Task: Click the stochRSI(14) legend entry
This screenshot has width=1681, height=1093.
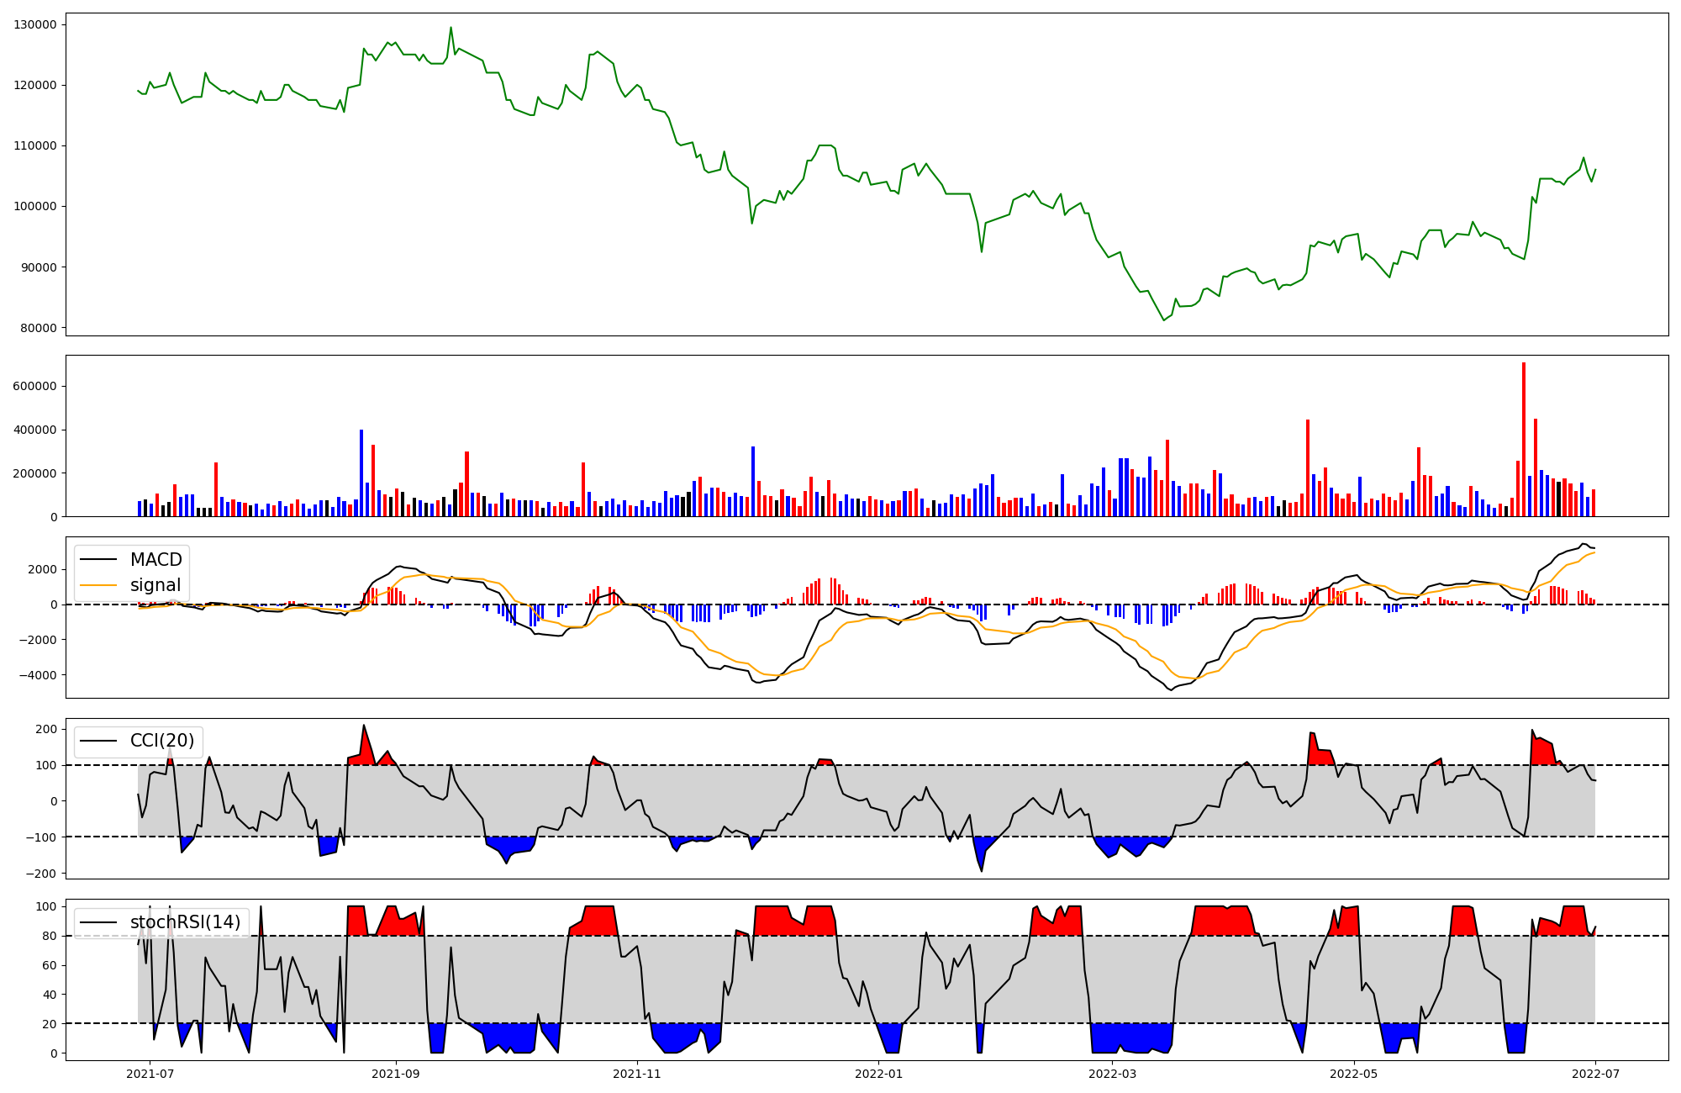Action: [x=185, y=922]
